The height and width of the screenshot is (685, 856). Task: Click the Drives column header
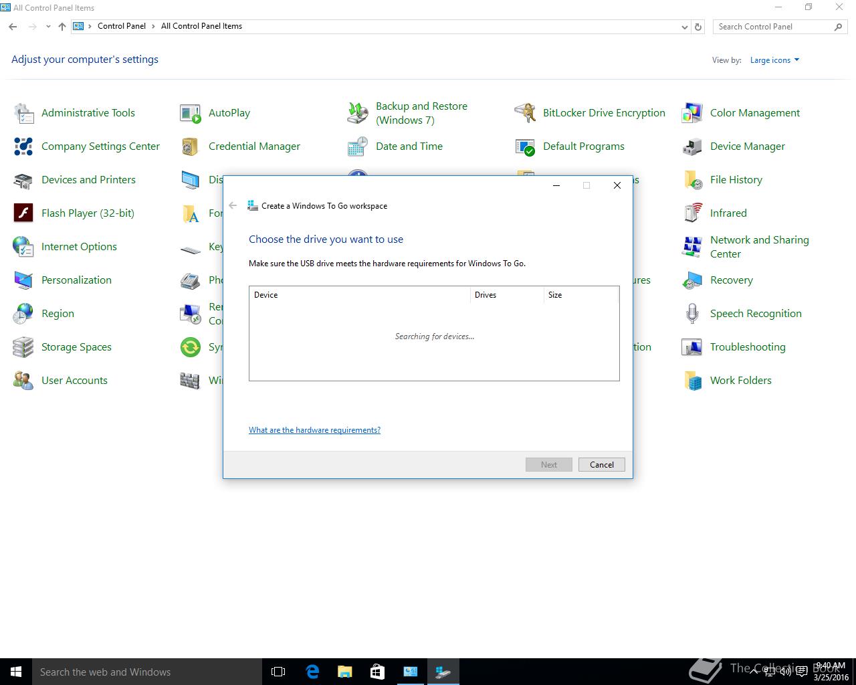tap(508, 295)
